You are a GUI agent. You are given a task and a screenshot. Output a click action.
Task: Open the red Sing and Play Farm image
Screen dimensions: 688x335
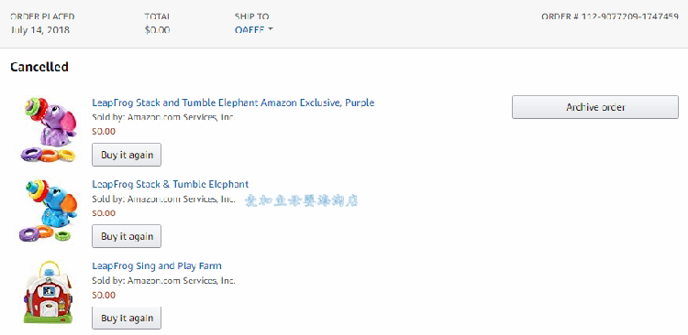tap(48, 292)
